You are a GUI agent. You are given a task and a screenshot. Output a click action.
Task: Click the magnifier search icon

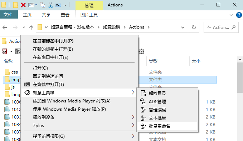point(233,27)
